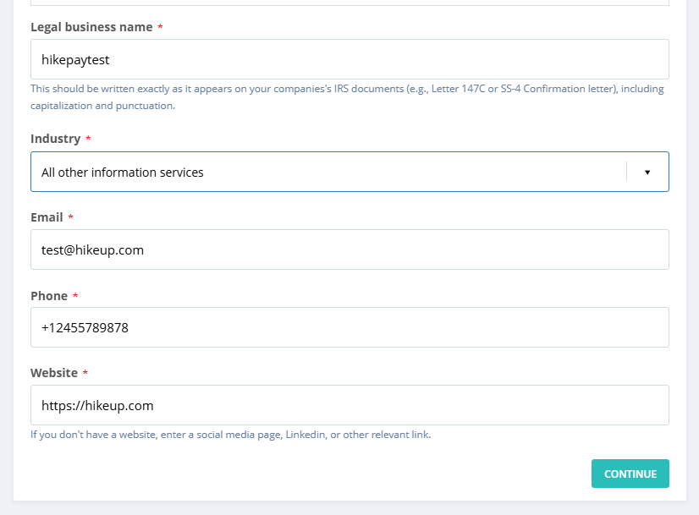Click the required asterisk next to Website

(x=85, y=374)
